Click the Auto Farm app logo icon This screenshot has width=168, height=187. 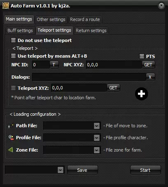click(x=6, y=6)
